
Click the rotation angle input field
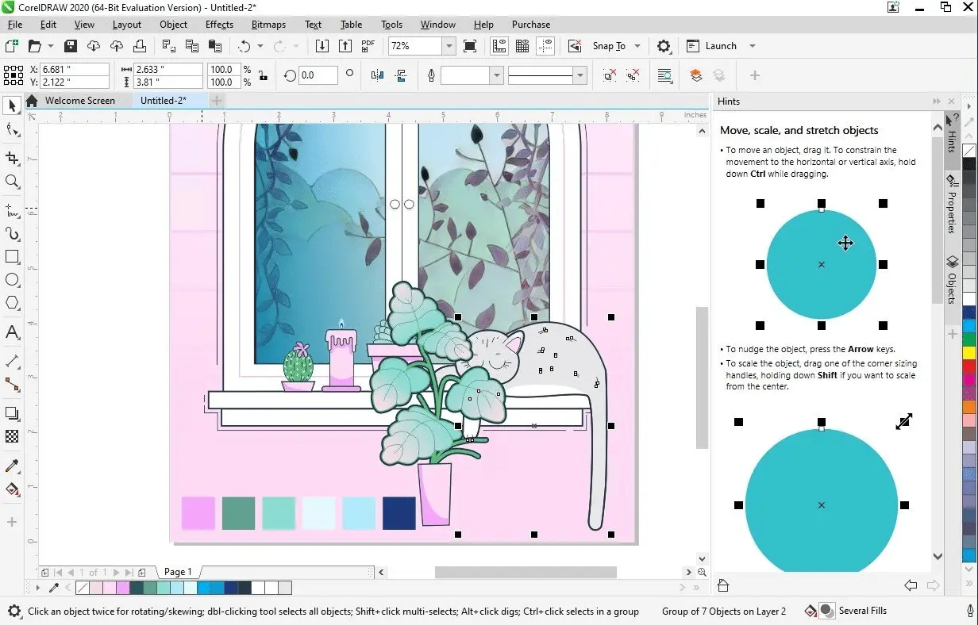pos(318,75)
